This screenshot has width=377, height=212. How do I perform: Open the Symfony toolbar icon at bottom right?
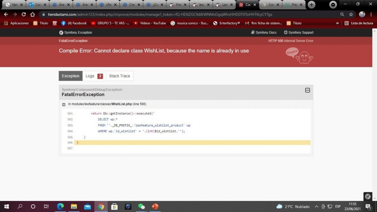(x=368, y=197)
